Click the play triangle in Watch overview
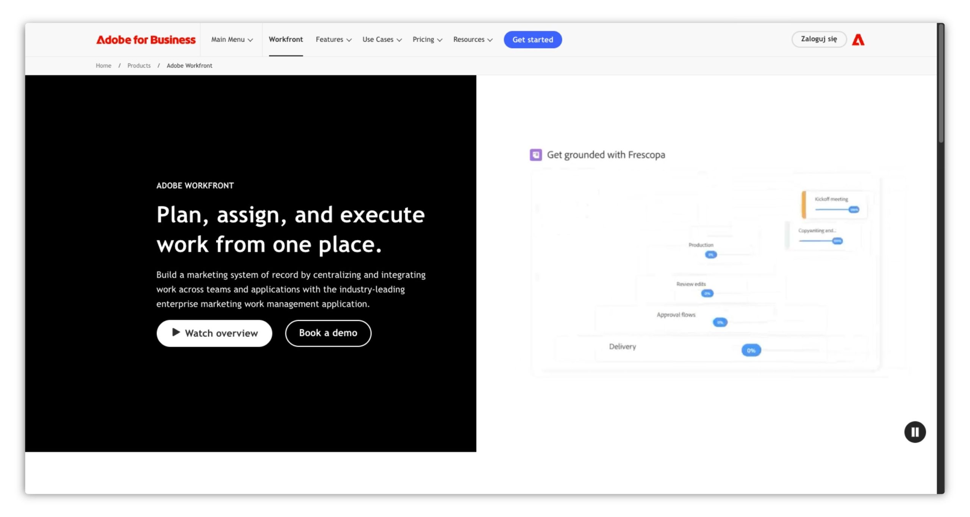Image resolution: width=970 pixels, height=517 pixels. pos(176,332)
